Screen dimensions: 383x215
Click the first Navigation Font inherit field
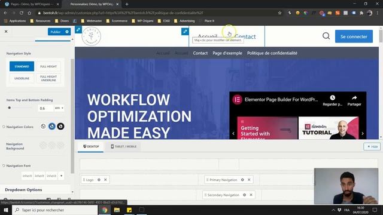tap(27, 176)
